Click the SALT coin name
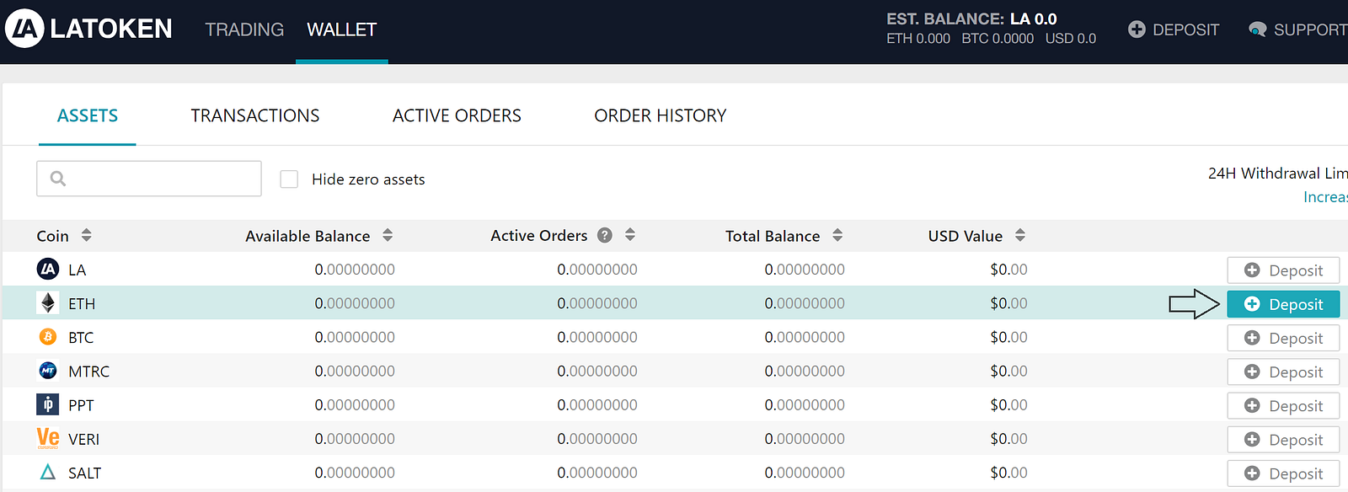The width and height of the screenshot is (1348, 492). [85, 473]
